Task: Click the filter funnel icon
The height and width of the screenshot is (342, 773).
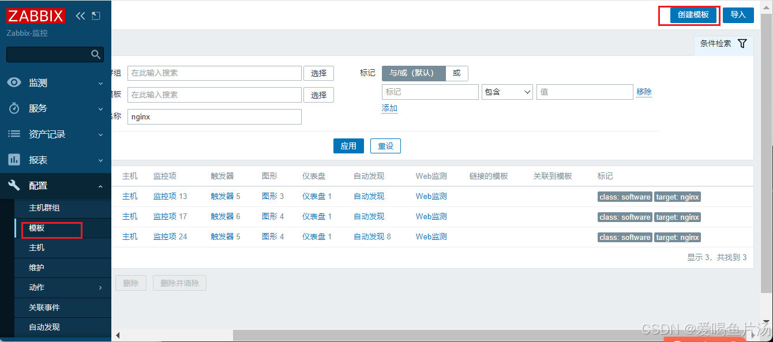Action: [742, 43]
